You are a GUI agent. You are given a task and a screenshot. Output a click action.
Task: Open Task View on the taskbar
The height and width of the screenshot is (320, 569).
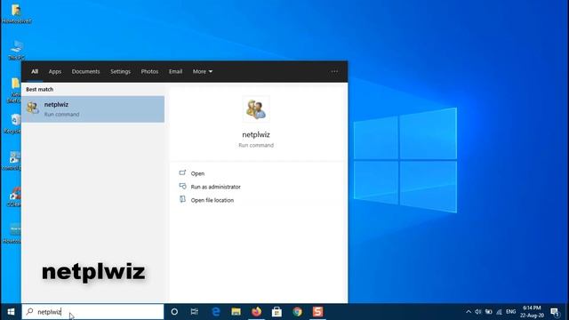tap(195, 312)
